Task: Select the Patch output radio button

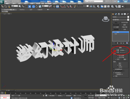Action: click(118, 63)
